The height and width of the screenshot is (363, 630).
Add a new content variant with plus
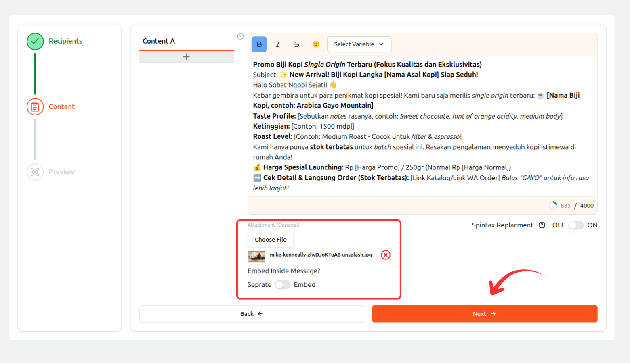point(186,57)
